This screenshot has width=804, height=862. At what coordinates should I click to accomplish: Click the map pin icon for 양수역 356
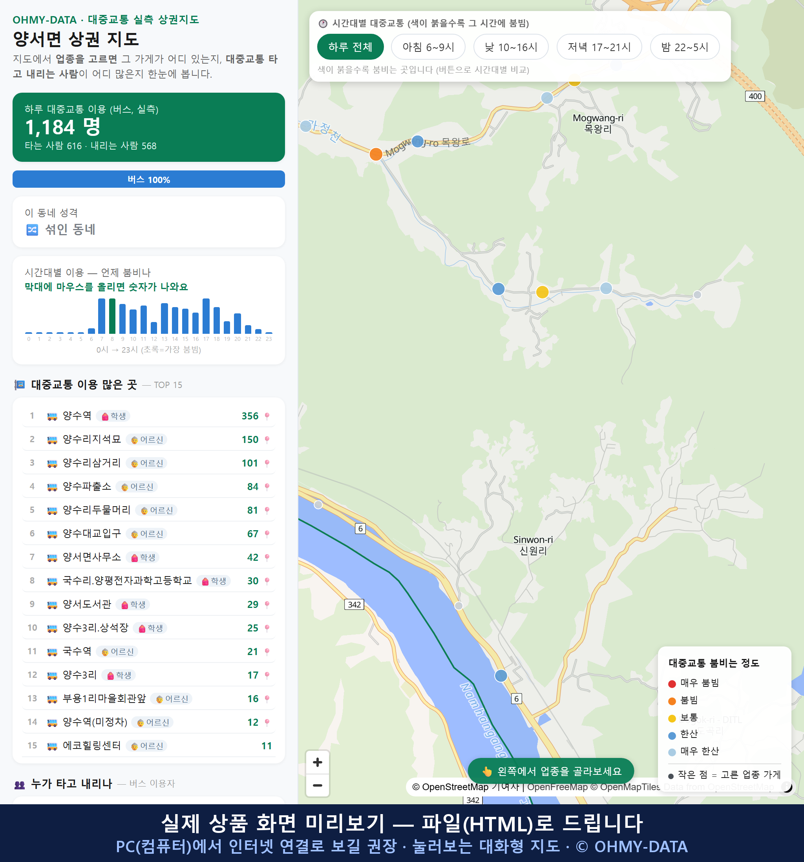coord(267,416)
